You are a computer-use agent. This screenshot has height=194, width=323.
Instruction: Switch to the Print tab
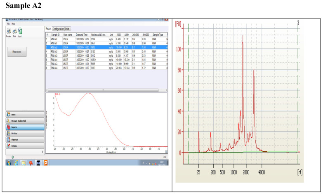[x=67, y=29]
